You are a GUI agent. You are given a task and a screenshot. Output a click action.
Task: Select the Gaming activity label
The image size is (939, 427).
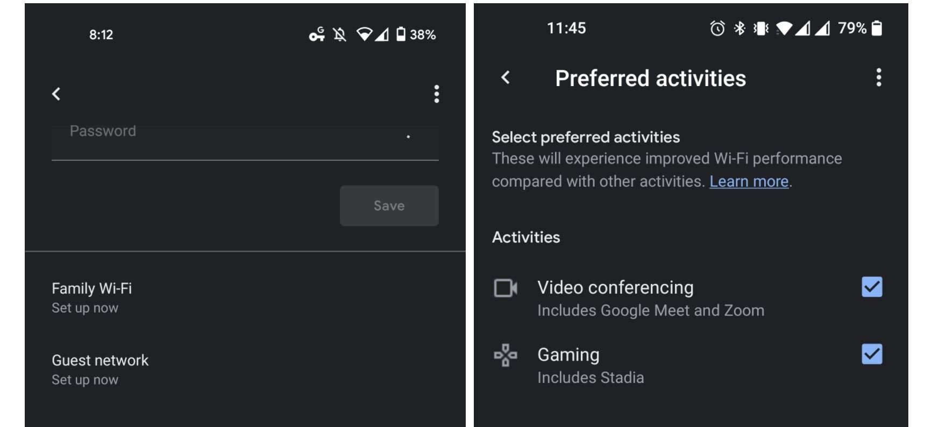(x=568, y=355)
